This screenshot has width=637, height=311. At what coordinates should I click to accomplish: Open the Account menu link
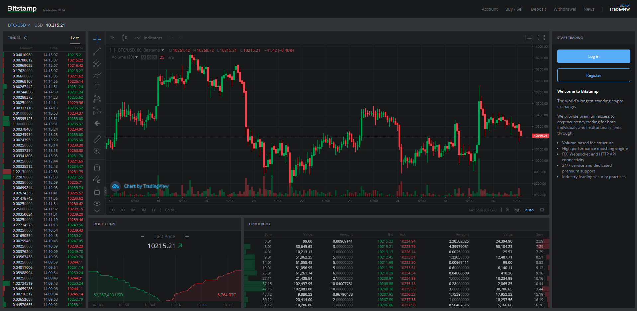490,9
